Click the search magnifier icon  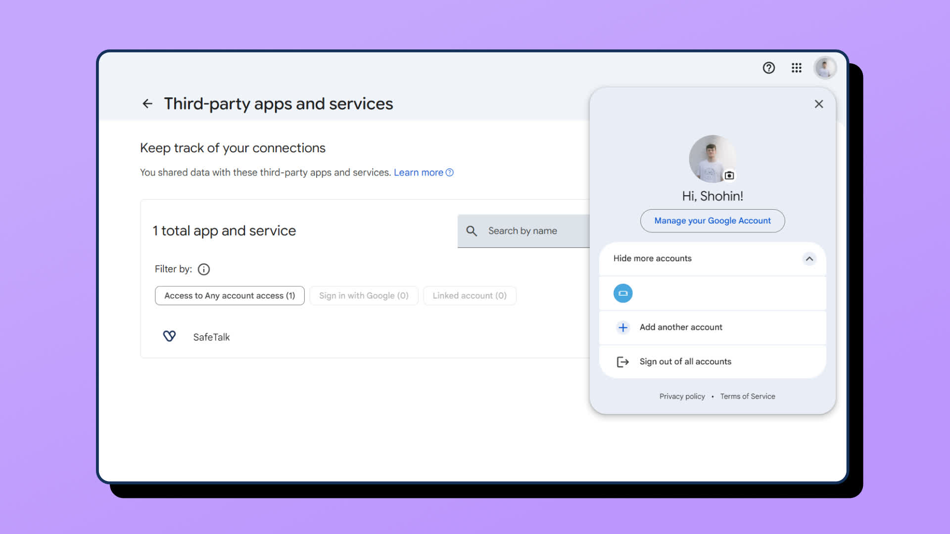pos(472,231)
